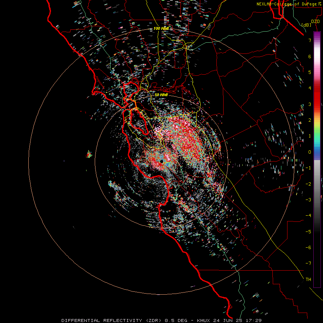This screenshot has height=323, width=323.
Task: Click the 6 dB tick label on color scale
Action: tap(310, 56)
